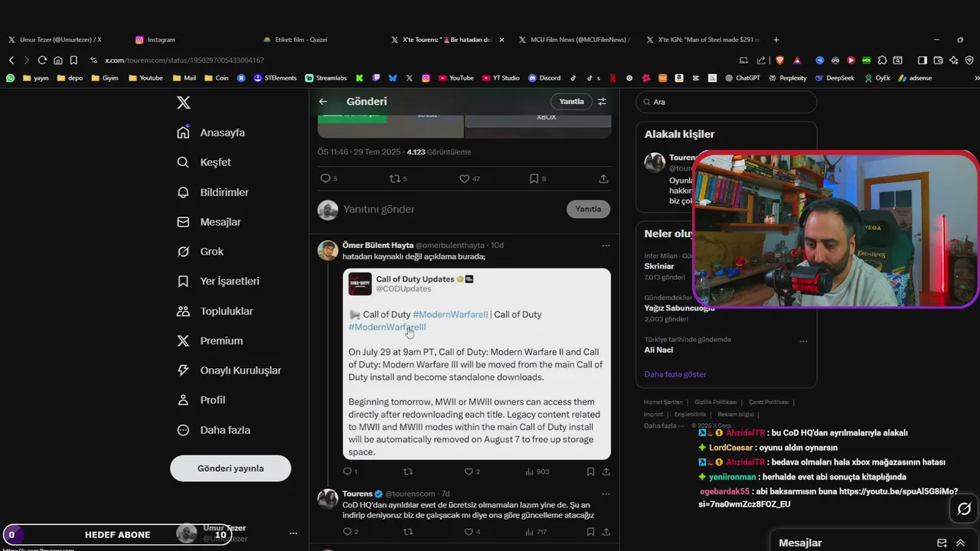Share Ömer Bülent Hayta's post
Image resolution: width=980 pixels, height=551 pixels.
(x=606, y=471)
